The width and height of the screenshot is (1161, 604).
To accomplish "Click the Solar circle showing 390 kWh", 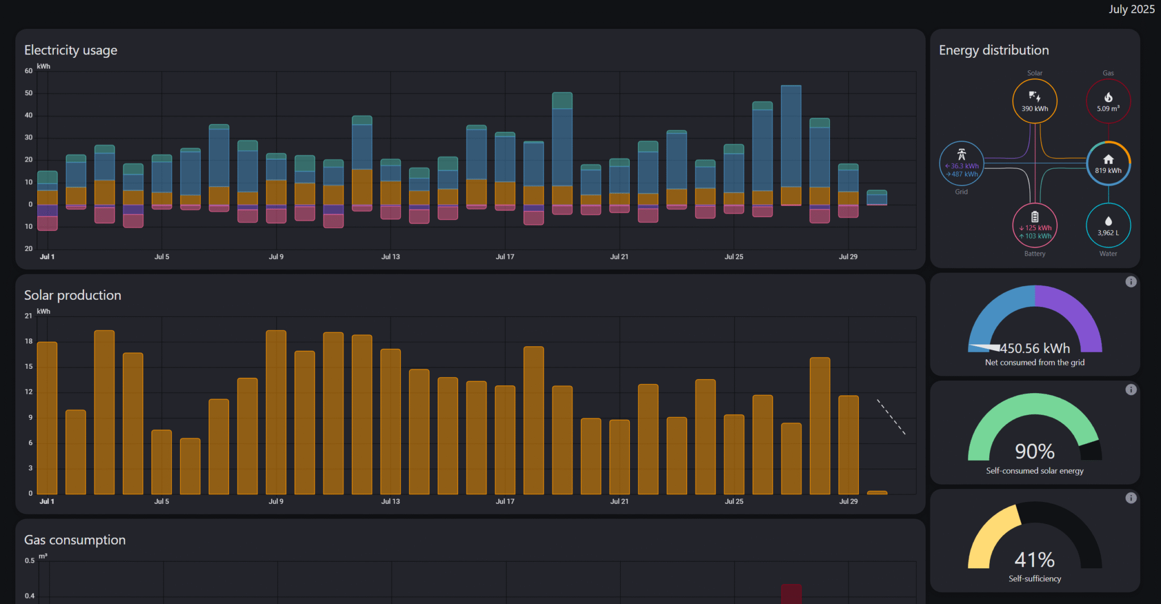I will click(1035, 101).
